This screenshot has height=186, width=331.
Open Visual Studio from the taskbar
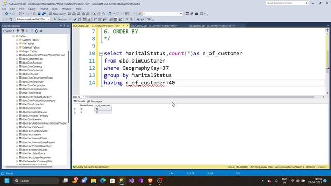[131, 181]
